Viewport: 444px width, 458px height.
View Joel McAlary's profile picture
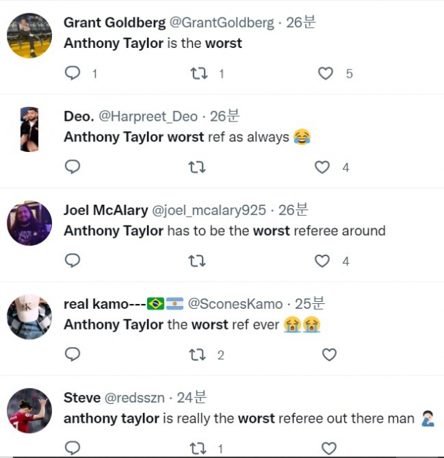point(29,223)
